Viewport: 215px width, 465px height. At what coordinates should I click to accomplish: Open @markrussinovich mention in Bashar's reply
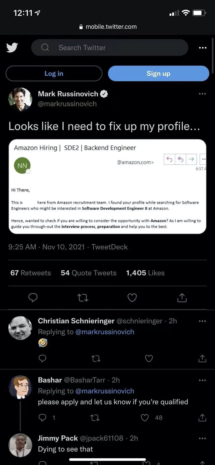tap(104, 391)
